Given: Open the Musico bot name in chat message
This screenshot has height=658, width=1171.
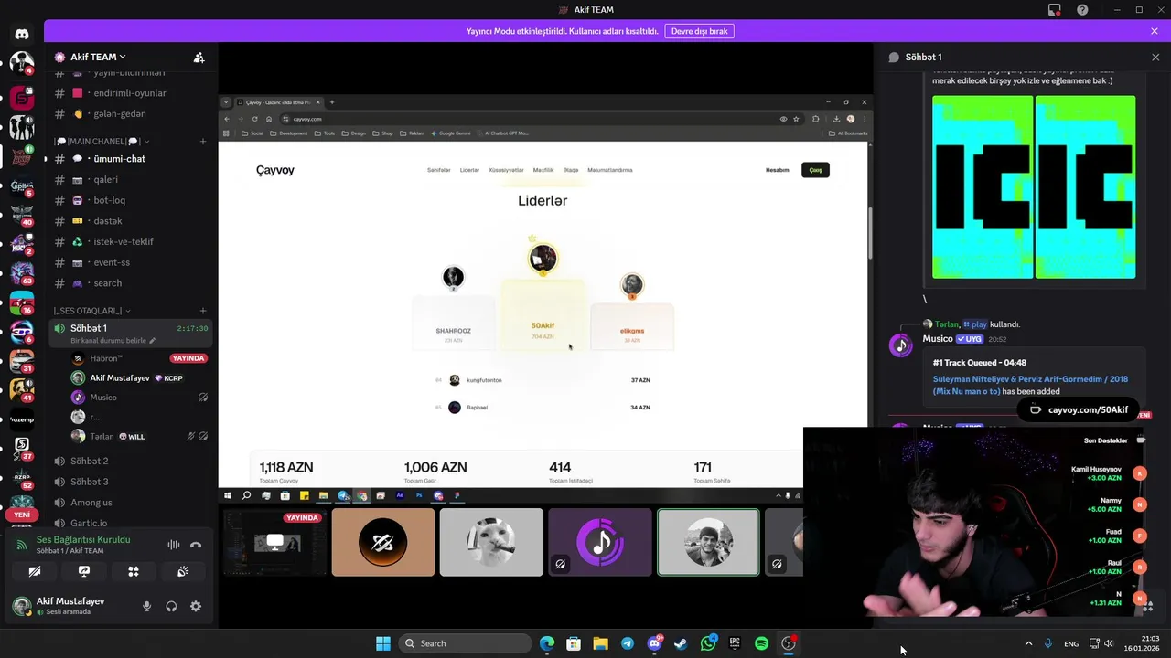Looking at the screenshot, I should point(938,338).
